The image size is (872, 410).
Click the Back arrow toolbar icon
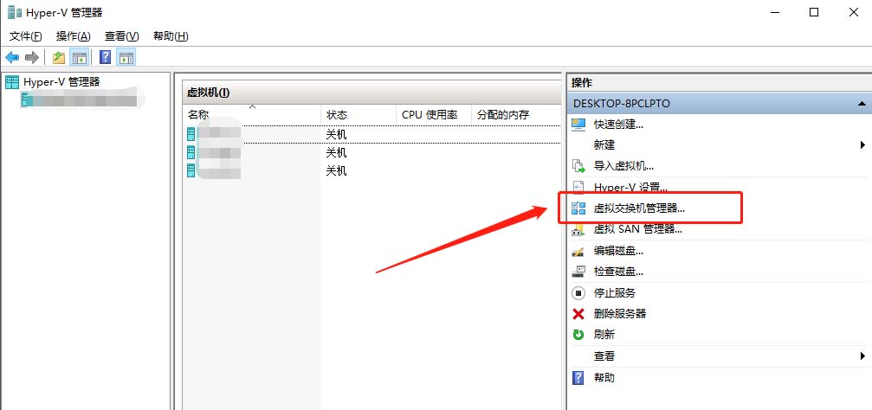[x=12, y=57]
